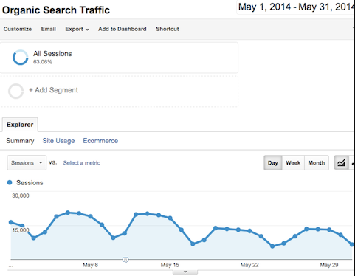
Task: Click the Shortcut button
Action: click(168, 29)
